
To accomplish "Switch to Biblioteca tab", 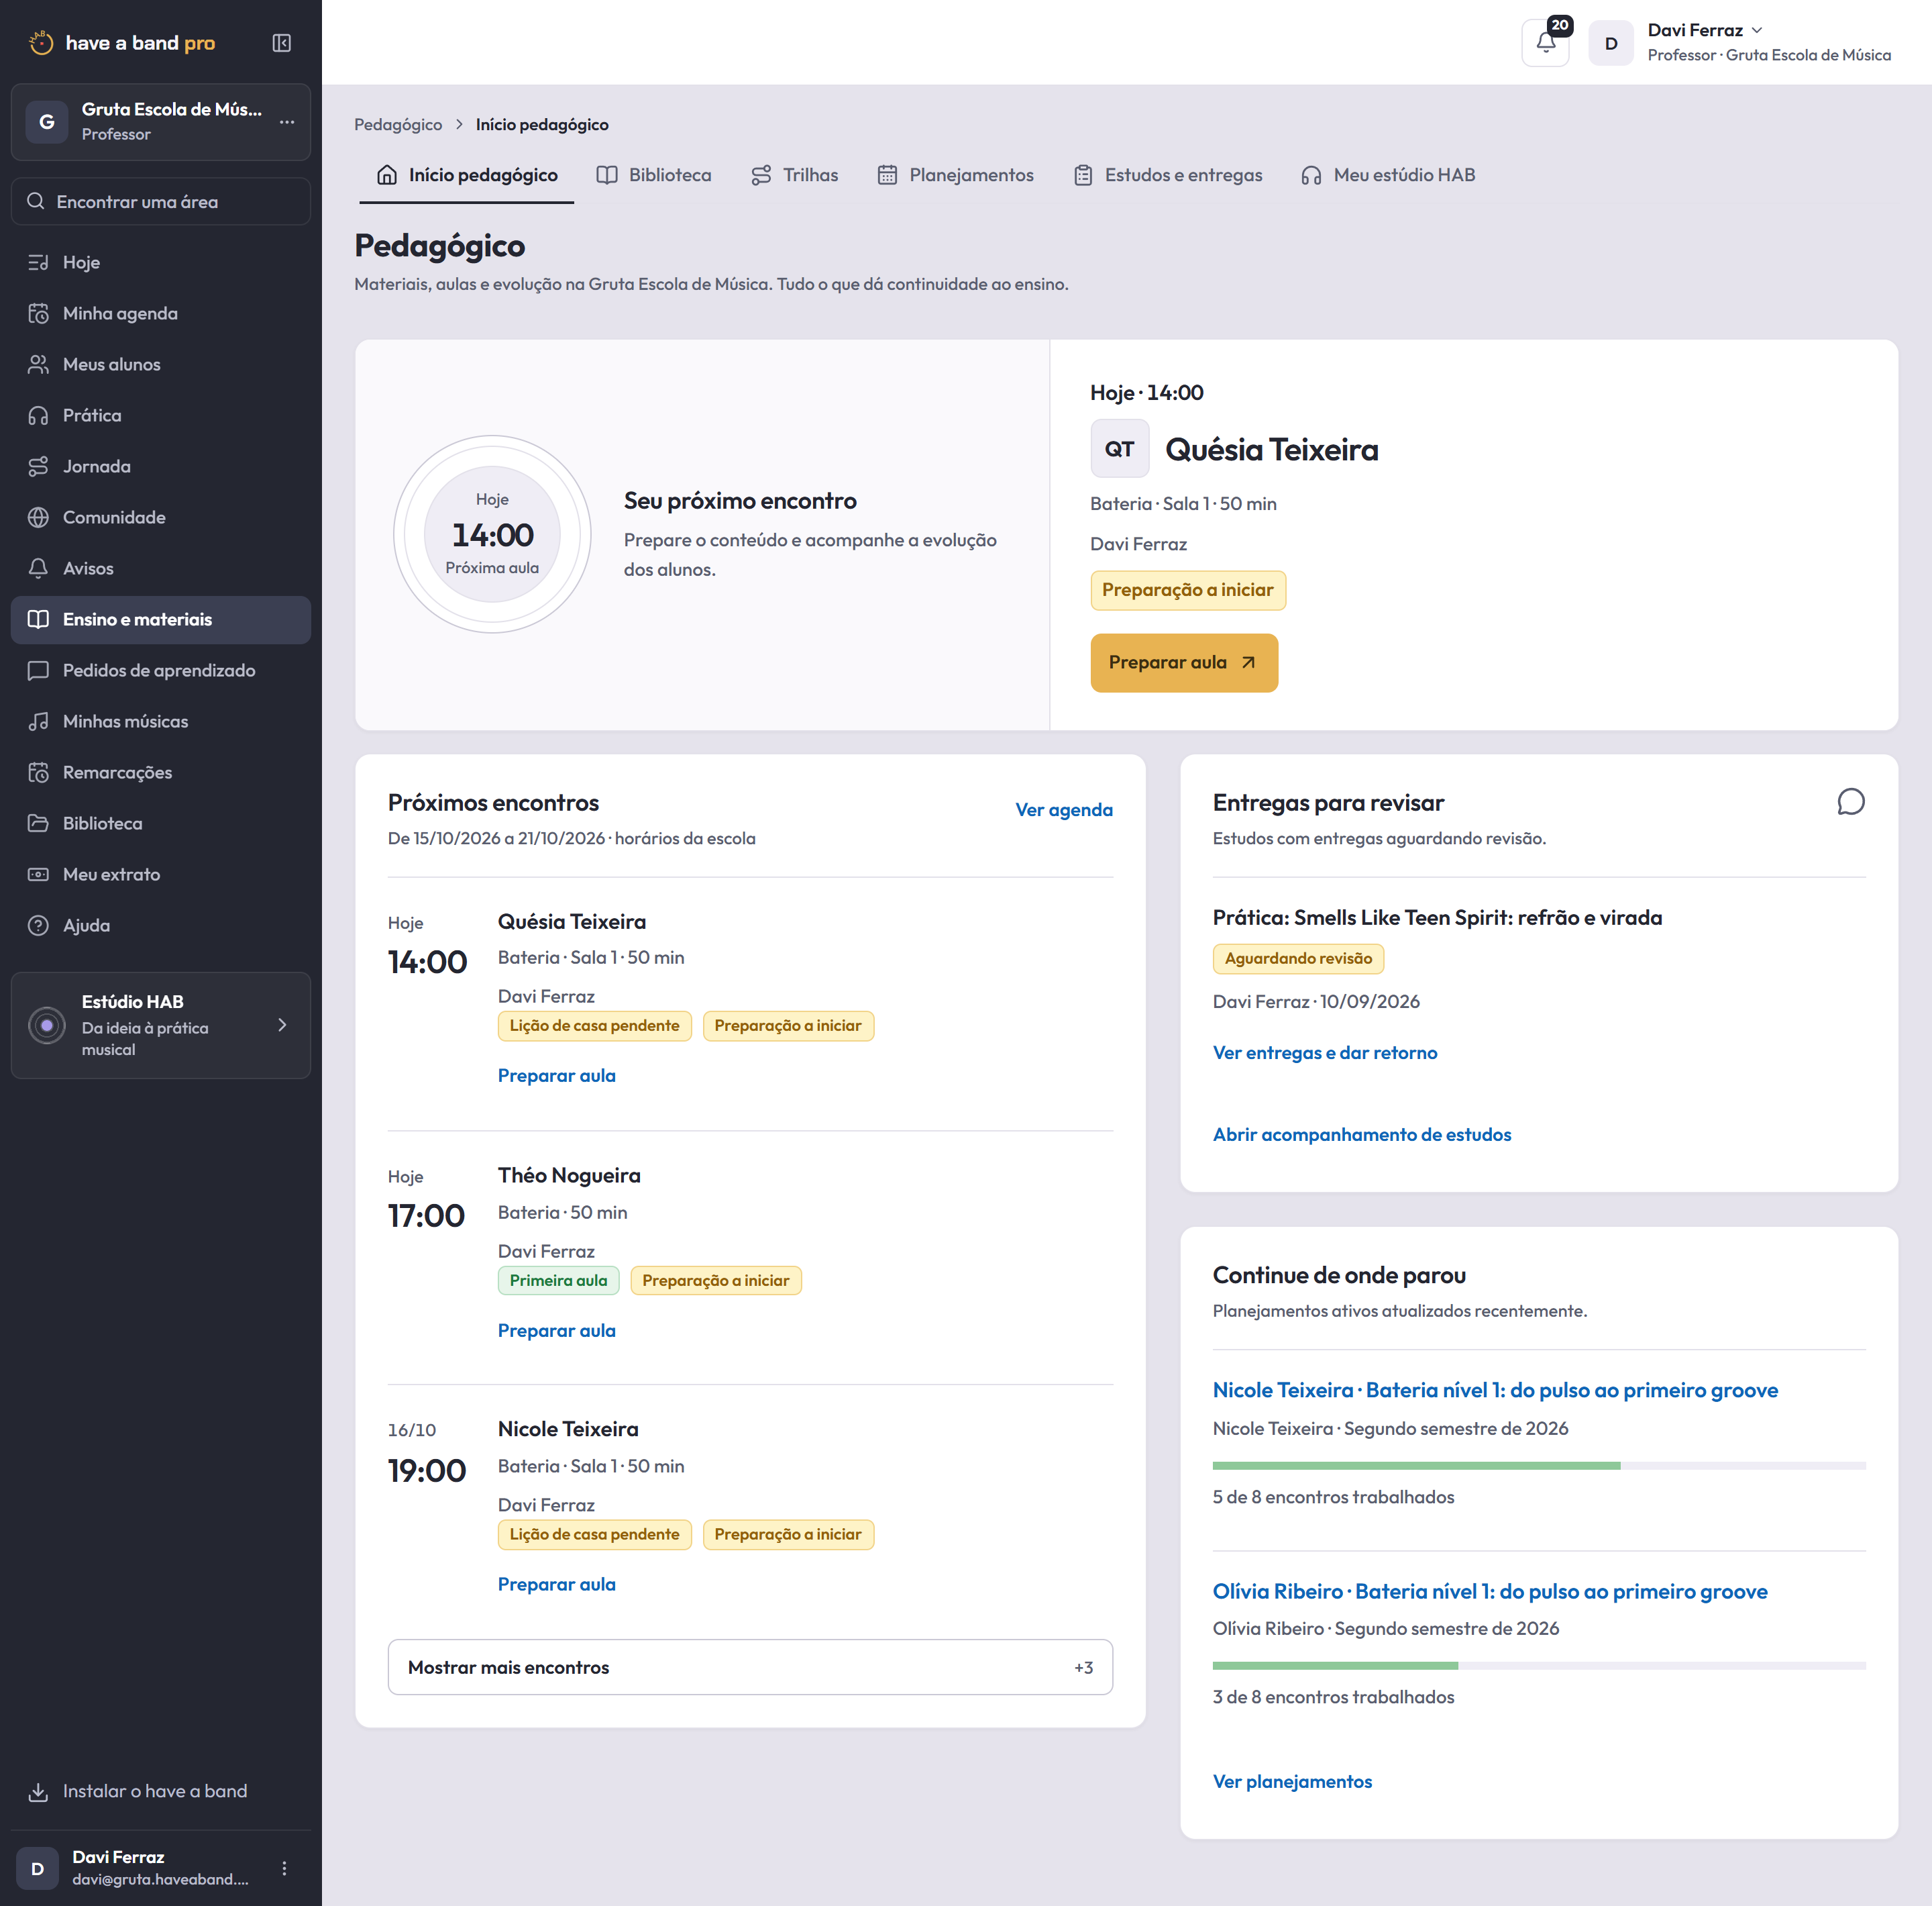I will [654, 175].
